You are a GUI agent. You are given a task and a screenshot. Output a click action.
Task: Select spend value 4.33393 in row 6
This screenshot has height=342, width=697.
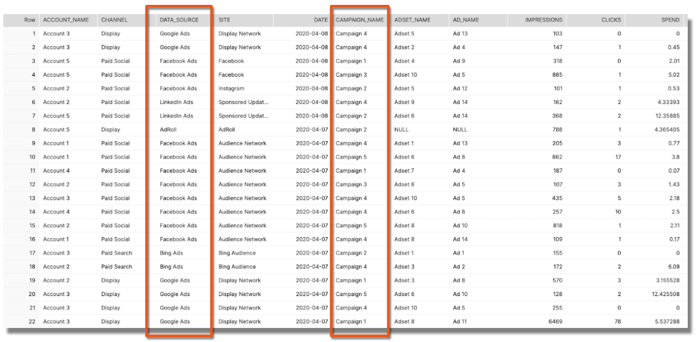668,102
